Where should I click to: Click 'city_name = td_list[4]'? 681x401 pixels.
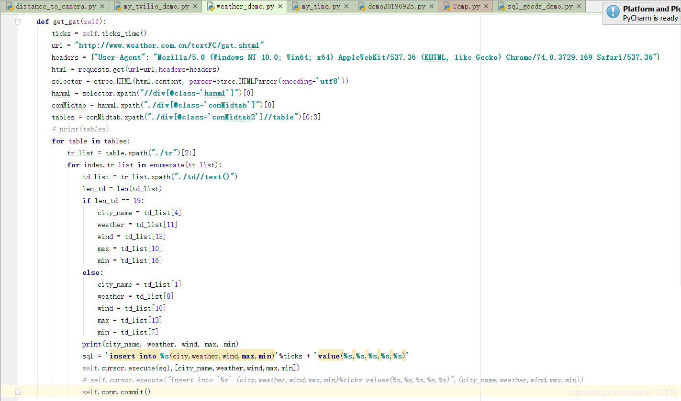click(x=139, y=213)
